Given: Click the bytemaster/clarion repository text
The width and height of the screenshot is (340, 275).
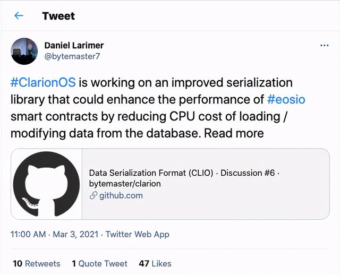Looking at the screenshot, I should 125,184.
